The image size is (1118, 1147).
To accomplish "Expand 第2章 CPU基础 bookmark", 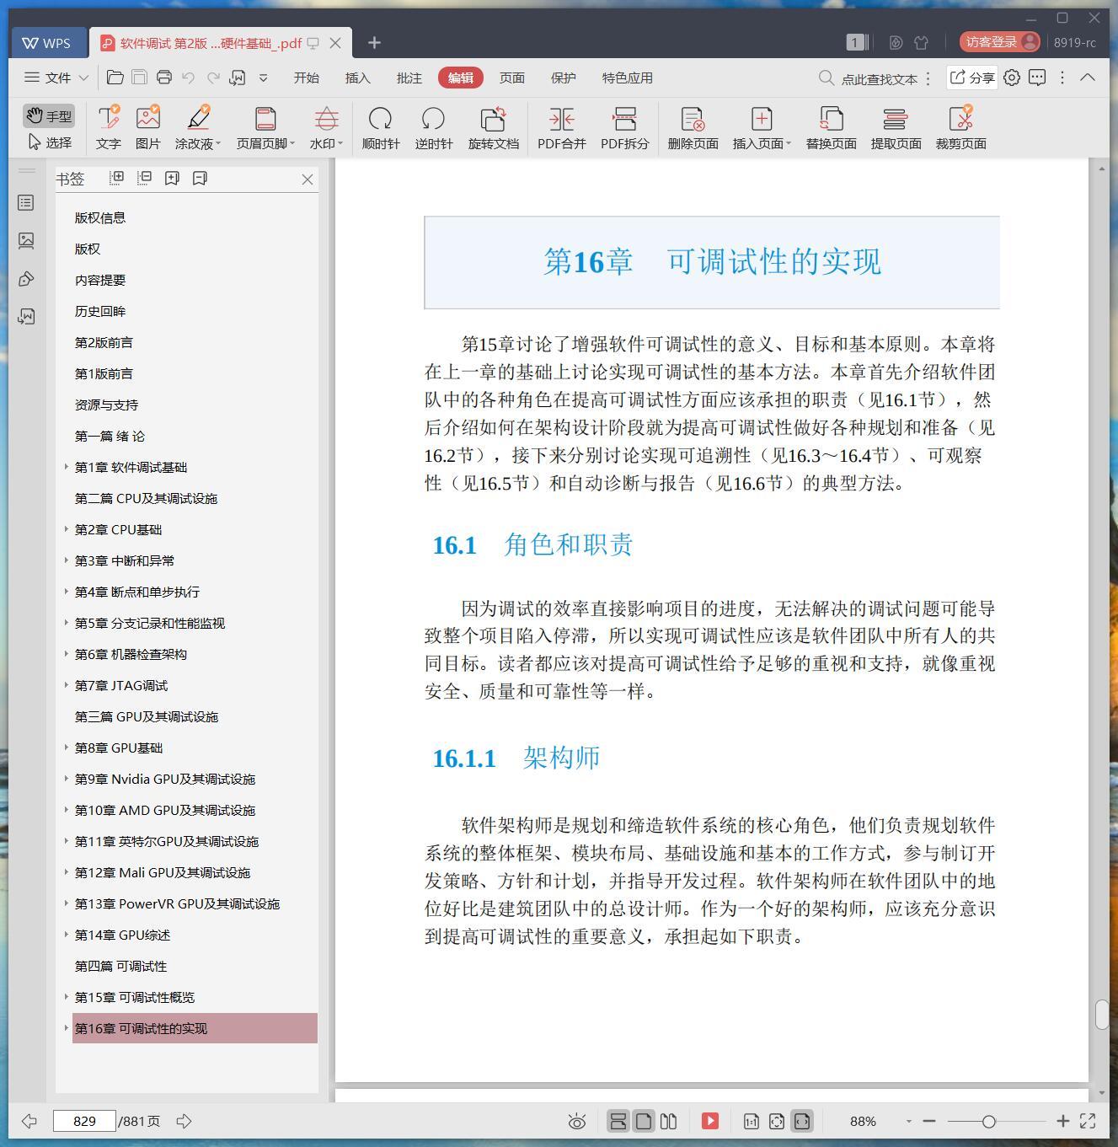I will [x=67, y=529].
